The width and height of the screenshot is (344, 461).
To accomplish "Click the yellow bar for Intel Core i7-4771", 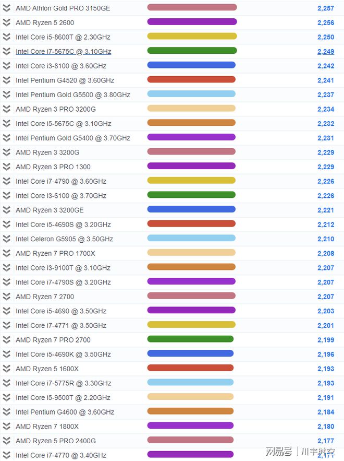I will [191, 325].
